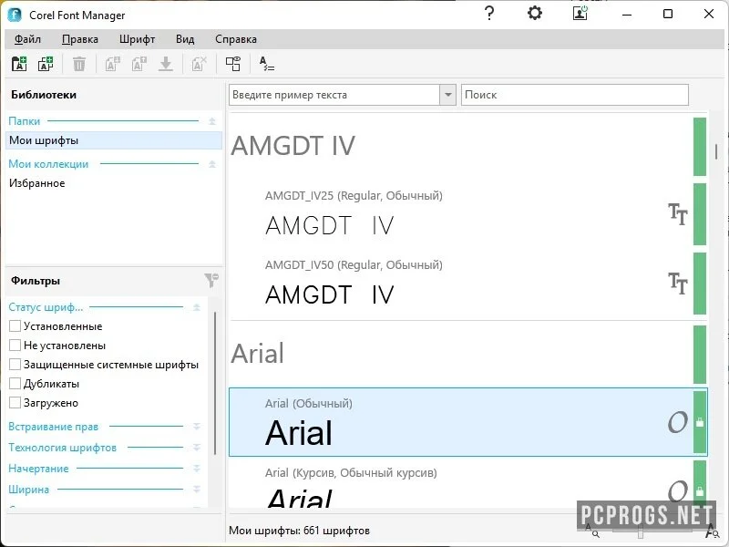729x547 pixels.
Task: Click the lock icon on Arial Курсив row
Action: 700,491
